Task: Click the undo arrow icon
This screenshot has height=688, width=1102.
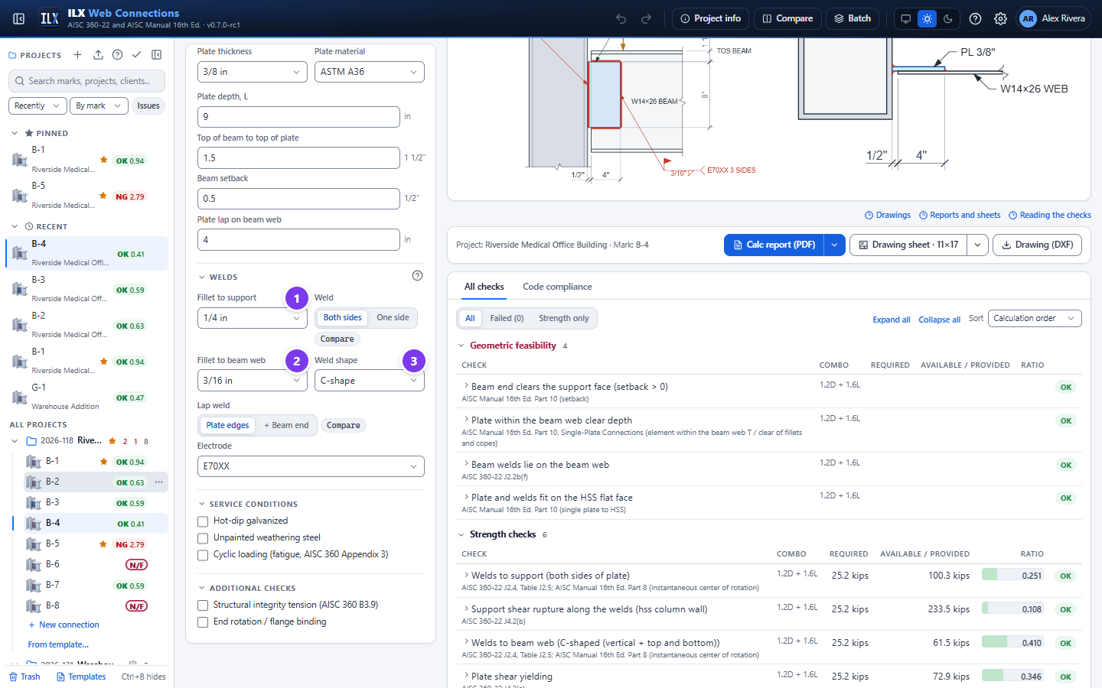Action: tap(621, 18)
